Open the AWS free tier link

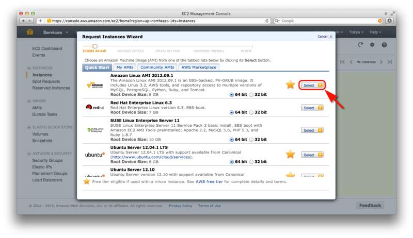[209, 181]
